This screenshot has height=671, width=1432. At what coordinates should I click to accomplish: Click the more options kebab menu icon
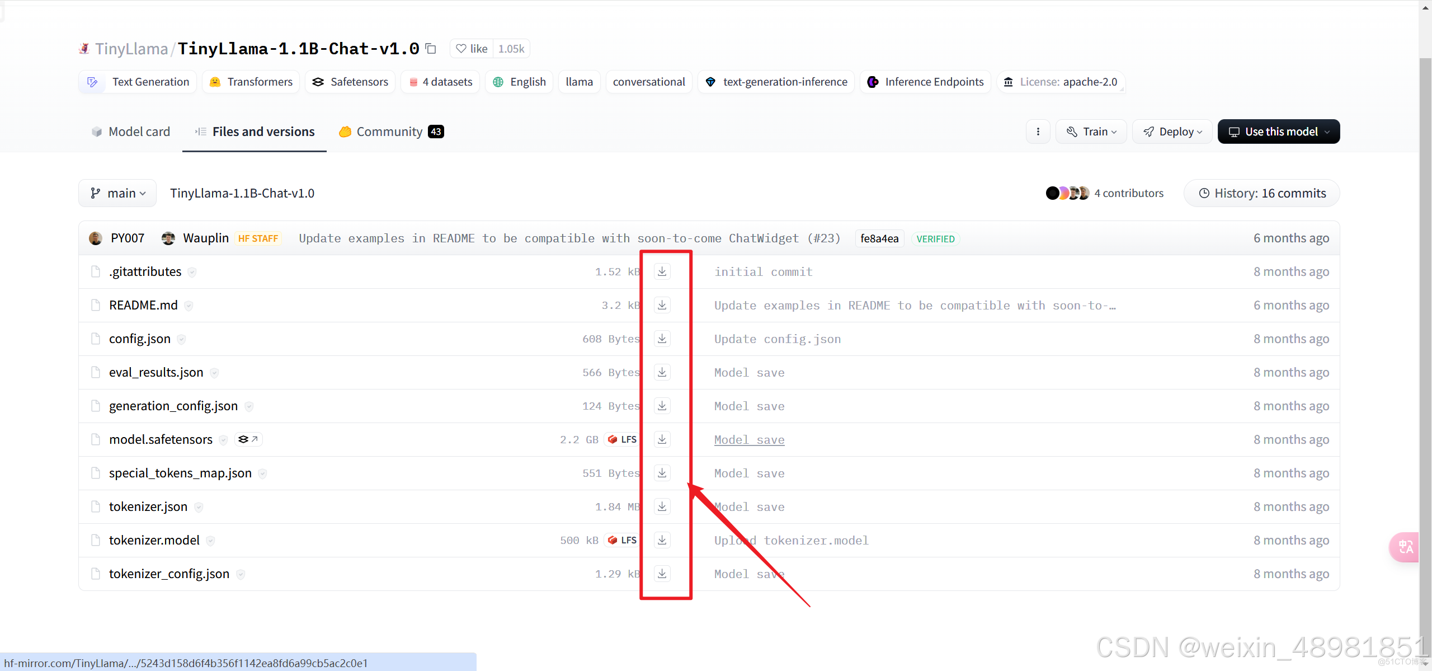tap(1039, 132)
